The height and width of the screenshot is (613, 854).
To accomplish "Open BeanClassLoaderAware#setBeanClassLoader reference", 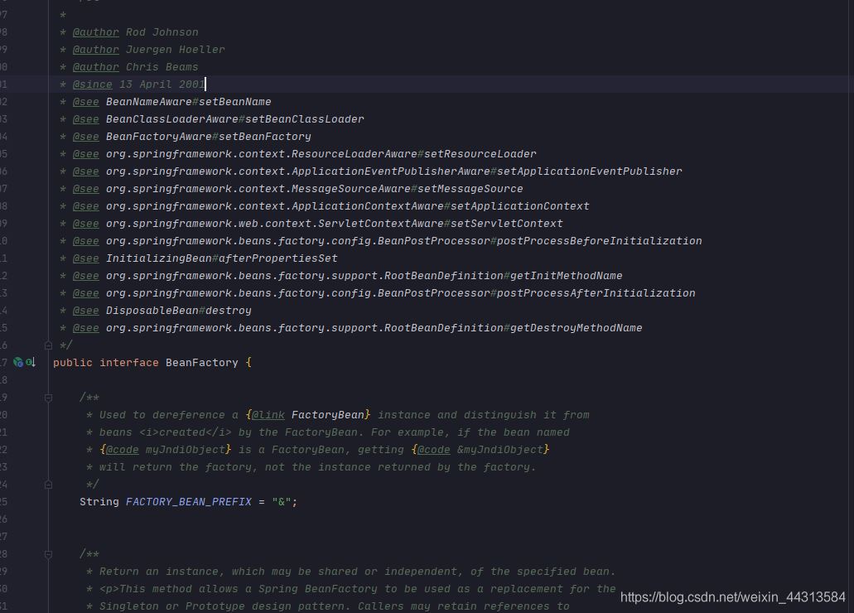I will point(234,119).
